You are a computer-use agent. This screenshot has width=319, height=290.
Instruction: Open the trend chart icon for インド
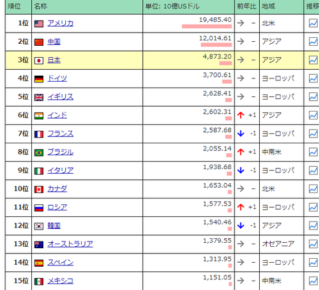tap(313, 115)
